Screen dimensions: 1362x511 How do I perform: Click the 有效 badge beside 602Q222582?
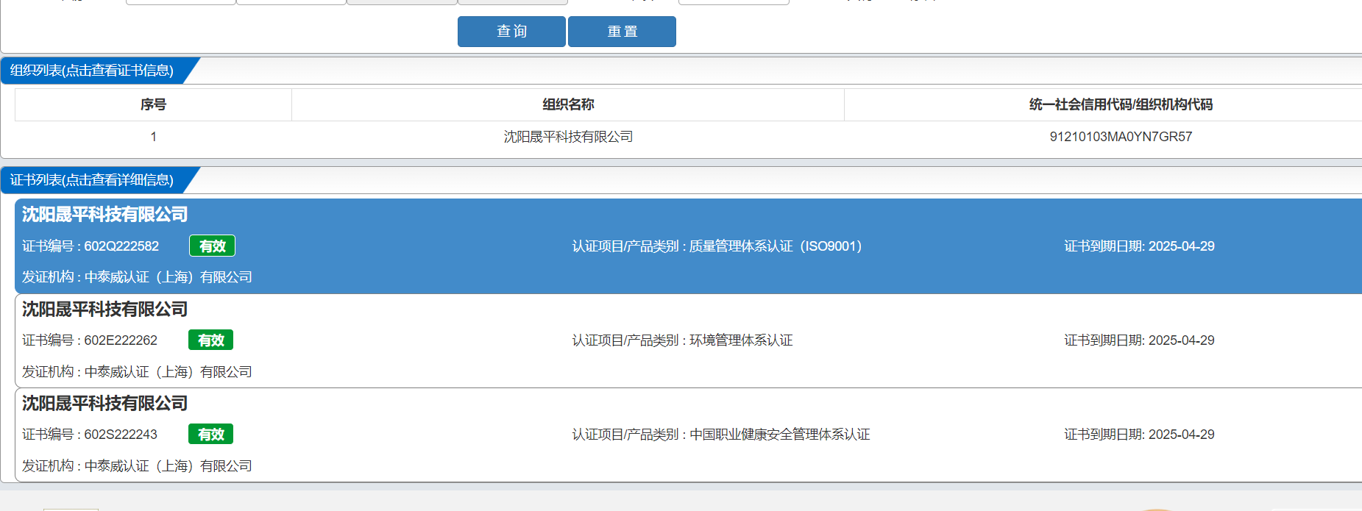coord(212,246)
